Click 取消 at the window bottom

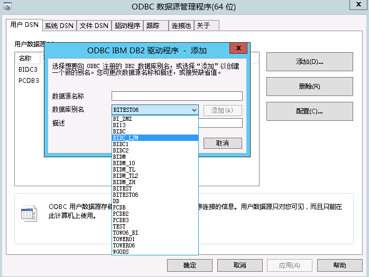click(x=240, y=265)
